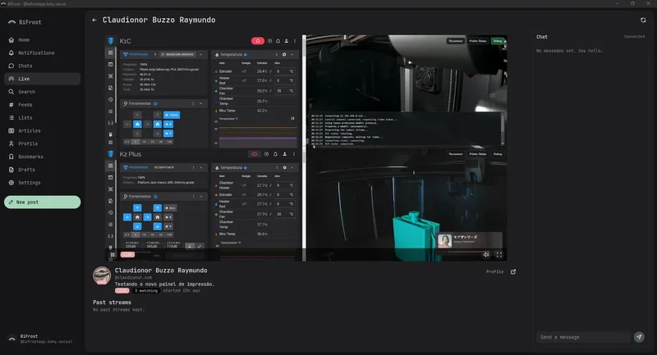The image size is (657, 355).
Task: Click Reimprimir Arquivo on K1C panel
Action: pos(178,54)
